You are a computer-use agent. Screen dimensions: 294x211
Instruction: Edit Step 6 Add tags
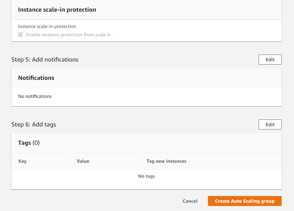[270, 124]
